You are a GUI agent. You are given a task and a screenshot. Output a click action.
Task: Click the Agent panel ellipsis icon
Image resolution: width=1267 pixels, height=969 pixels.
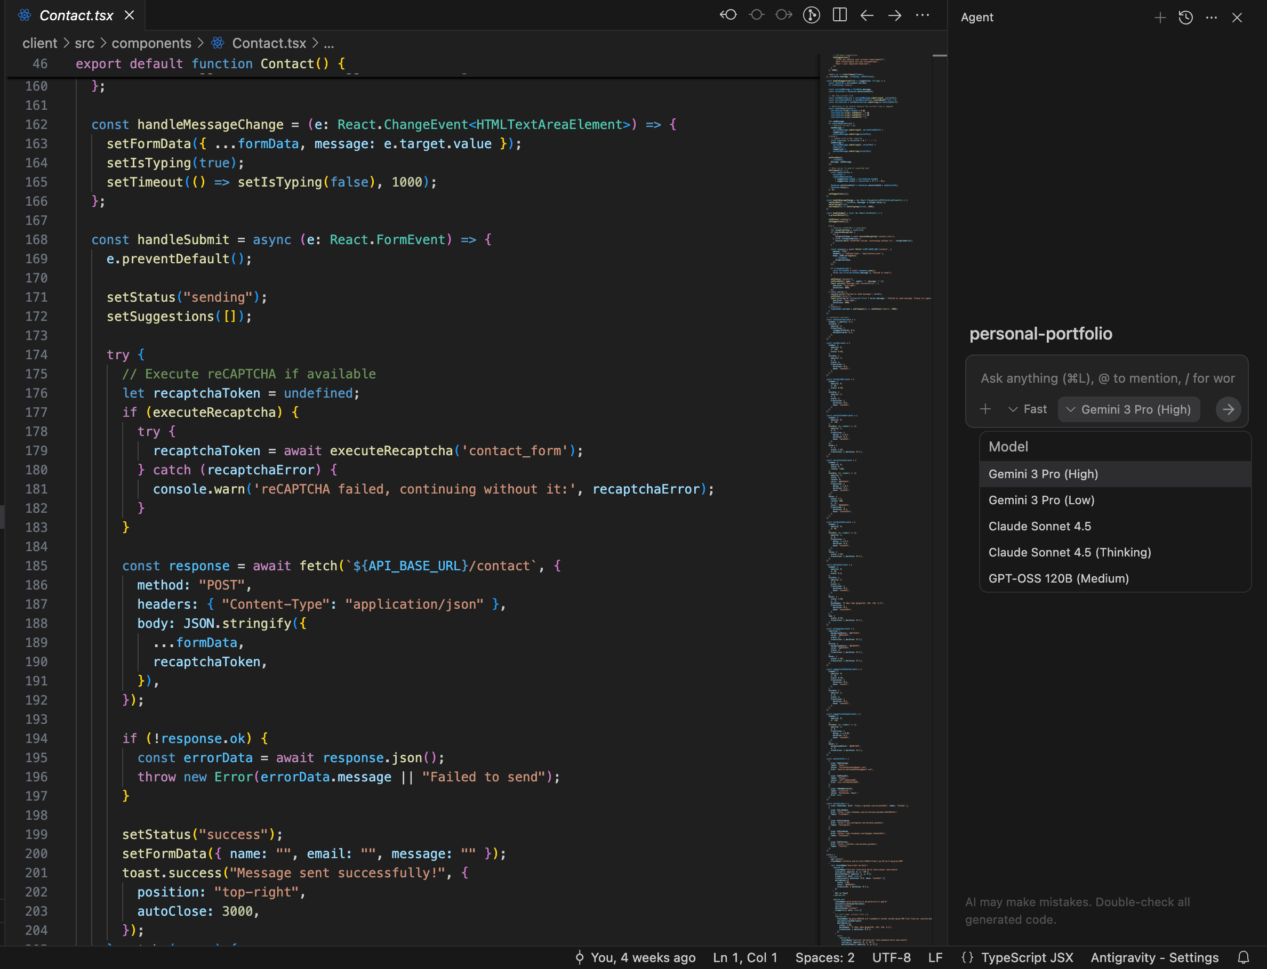tap(1211, 17)
